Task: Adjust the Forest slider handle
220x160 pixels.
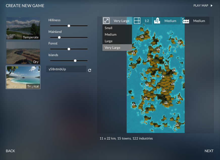Action: click(69, 49)
